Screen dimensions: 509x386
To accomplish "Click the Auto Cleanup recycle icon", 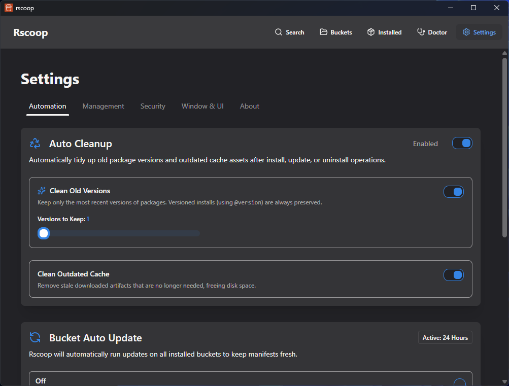I will [x=35, y=144].
